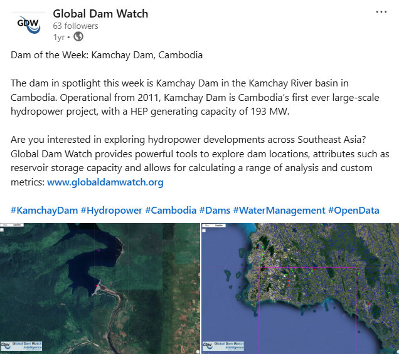This screenshot has width=399, height=354.
Task: Select the Satellite tab in the left image
Action: (16, 225)
